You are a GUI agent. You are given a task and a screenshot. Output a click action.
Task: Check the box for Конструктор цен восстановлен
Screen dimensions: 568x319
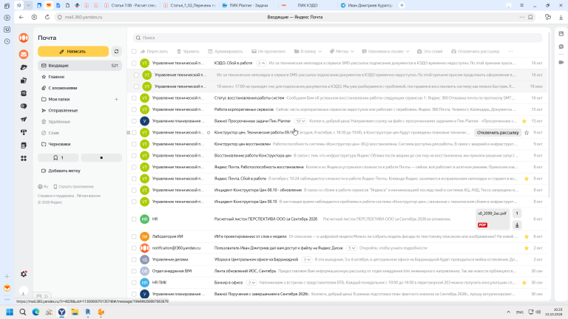(134, 144)
